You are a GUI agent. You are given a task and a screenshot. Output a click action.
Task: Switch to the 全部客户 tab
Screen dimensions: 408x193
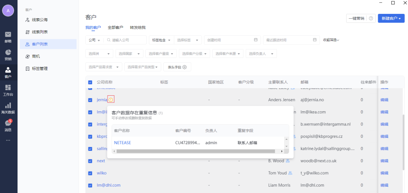pyautogui.click(x=115, y=27)
